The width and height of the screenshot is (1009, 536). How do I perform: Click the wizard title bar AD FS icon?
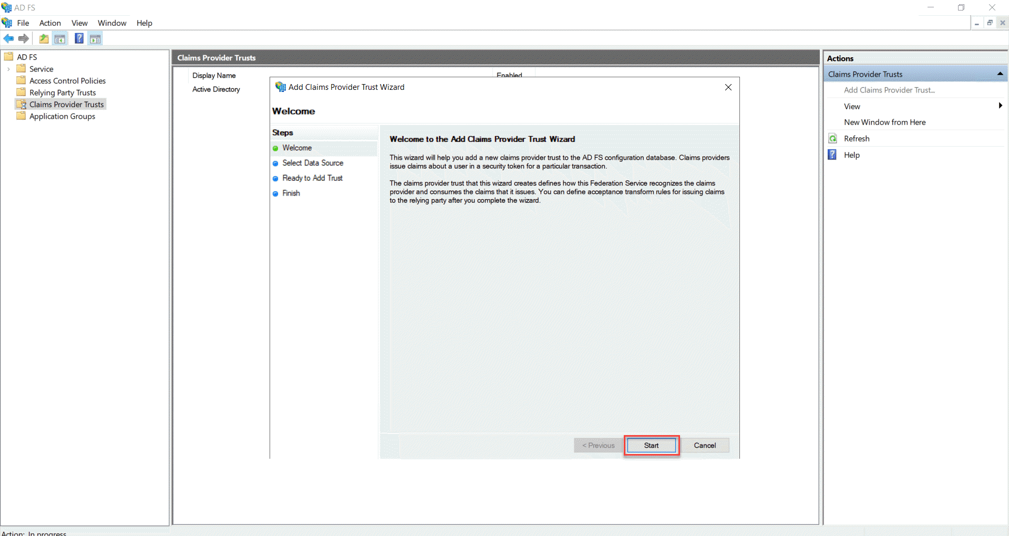click(281, 87)
